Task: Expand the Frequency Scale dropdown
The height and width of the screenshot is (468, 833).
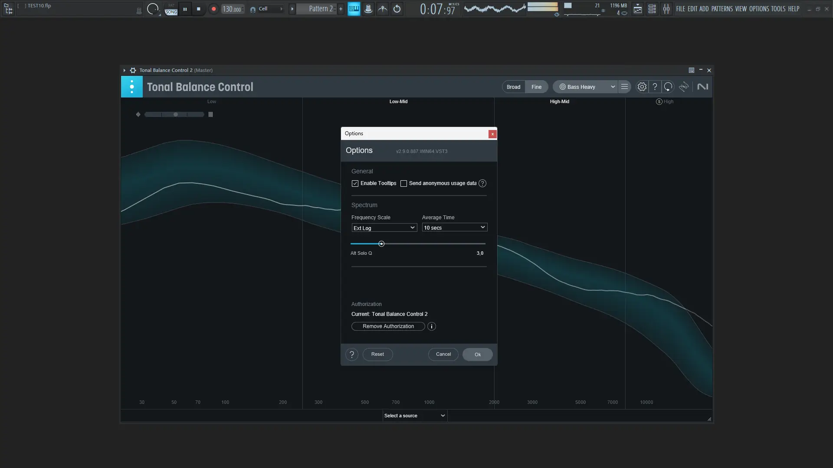Action: click(x=384, y=227)
